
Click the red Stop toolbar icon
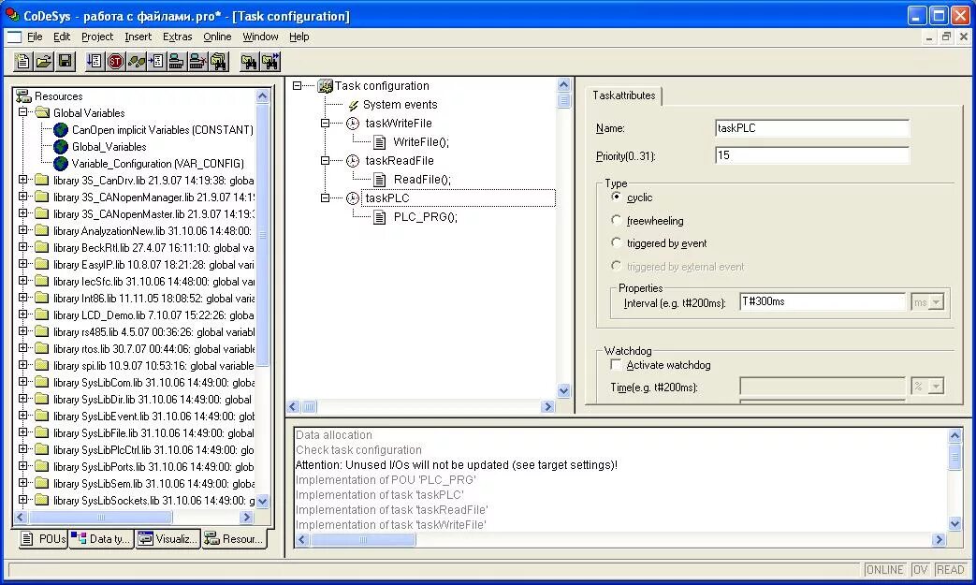[x=116, y=61]
